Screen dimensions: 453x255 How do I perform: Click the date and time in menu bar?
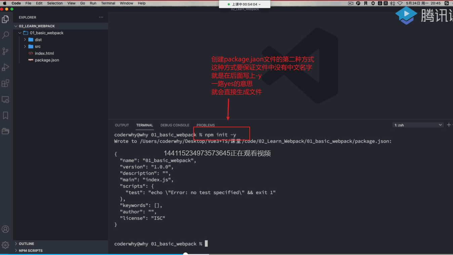[x=423, y=3]
